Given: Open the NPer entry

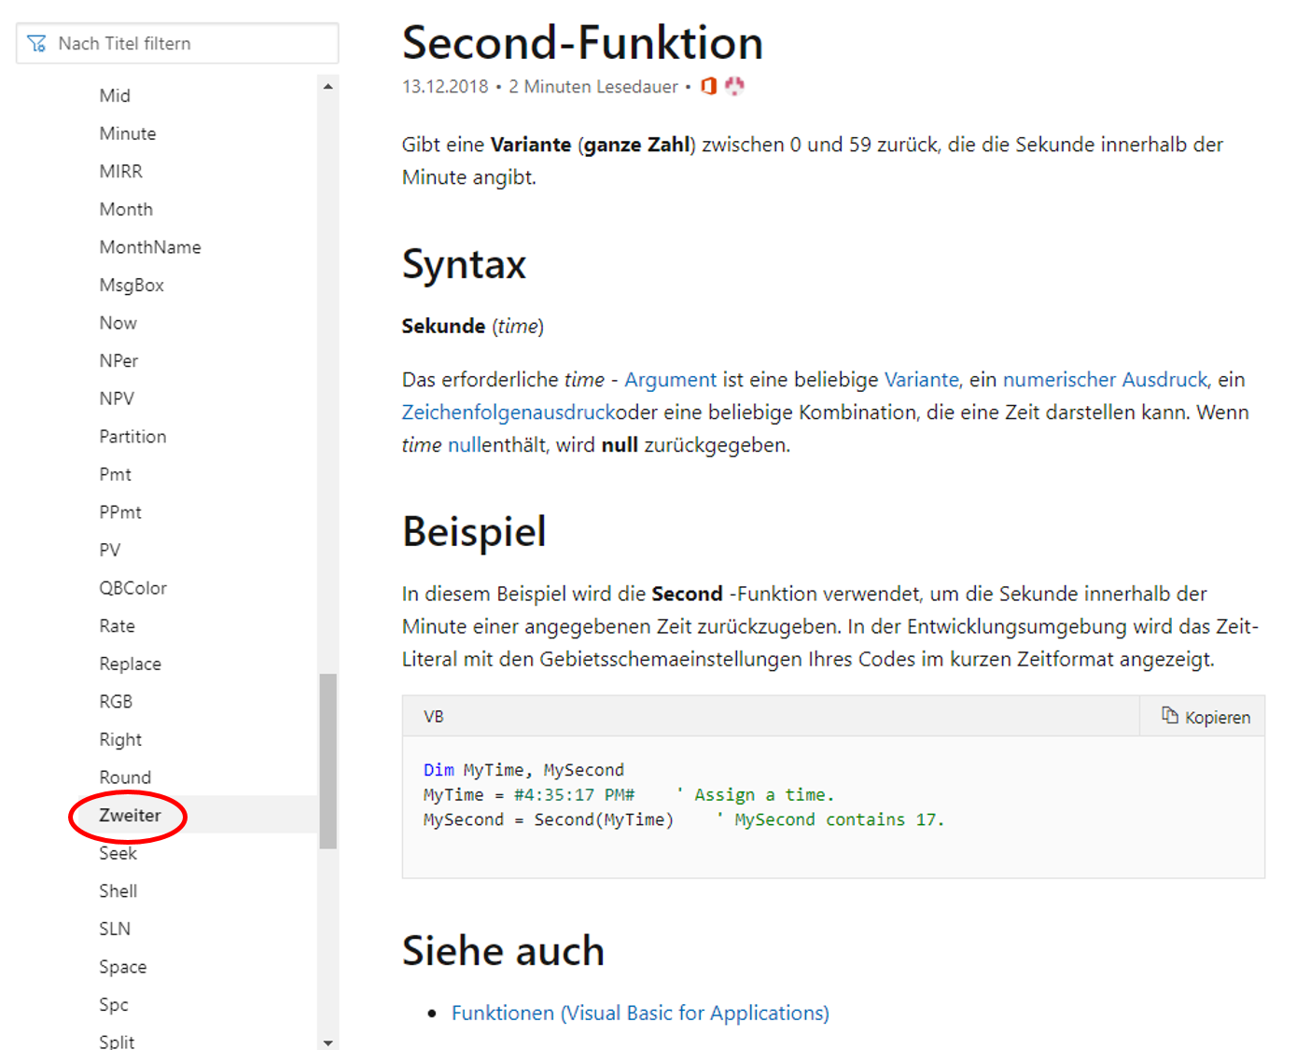Looking at the screenshot, I should point(118,360).
